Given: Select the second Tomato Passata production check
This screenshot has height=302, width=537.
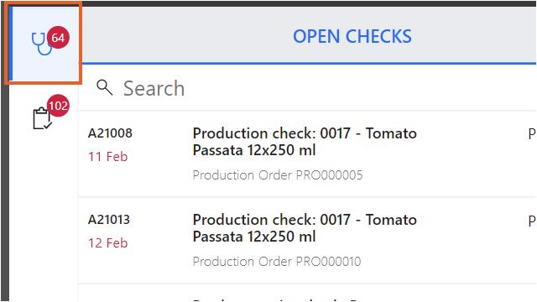Looking at the screenshot, I should [305, 227].
